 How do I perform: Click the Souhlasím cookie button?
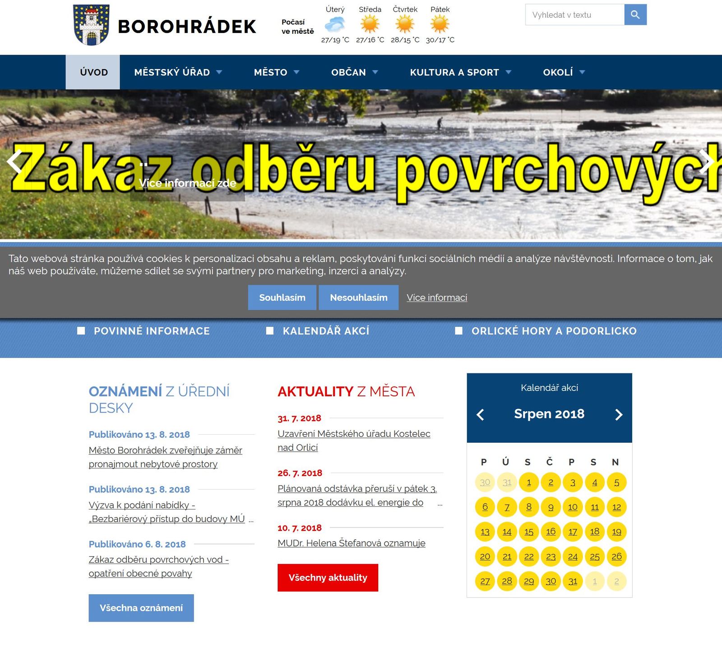[282, 298]
